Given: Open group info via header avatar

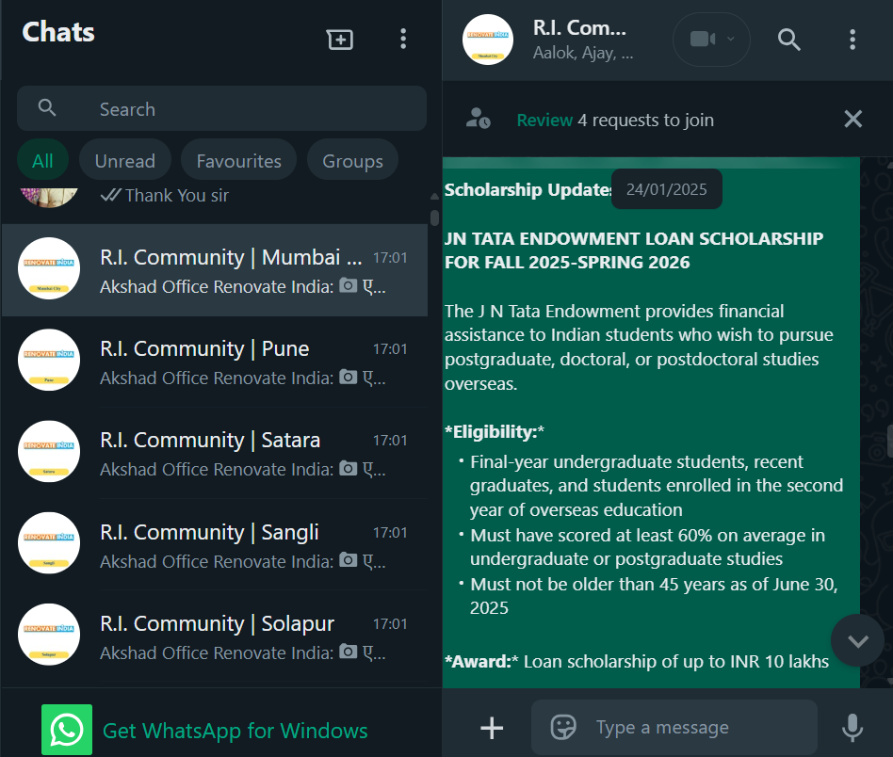Looking at the screenshot, I should 488,40.
